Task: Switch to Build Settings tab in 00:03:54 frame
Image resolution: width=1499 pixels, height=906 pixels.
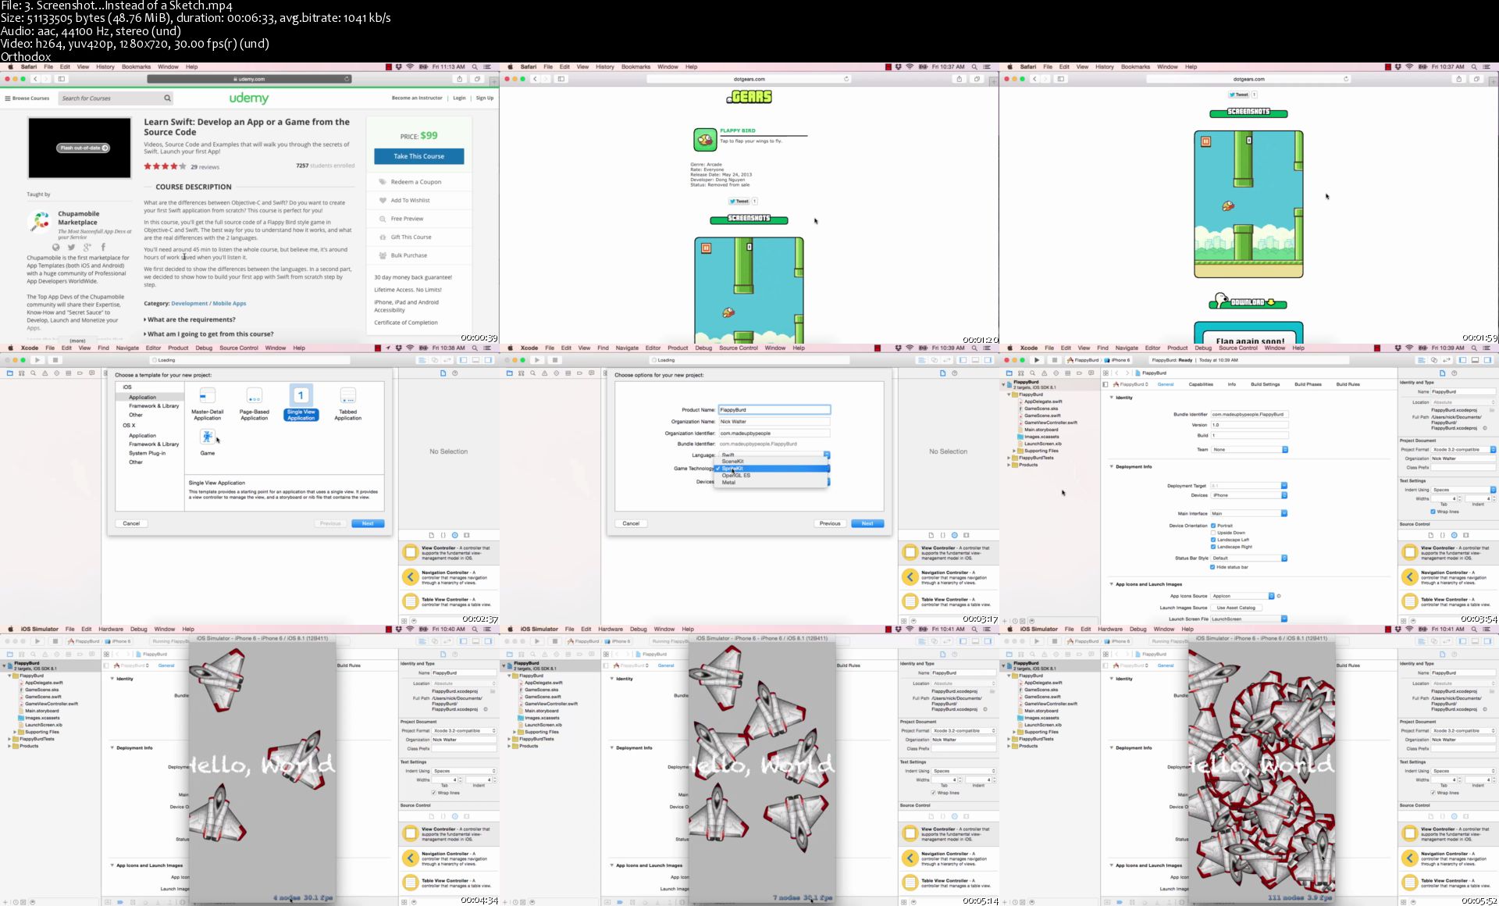Action: point(1265,384)
